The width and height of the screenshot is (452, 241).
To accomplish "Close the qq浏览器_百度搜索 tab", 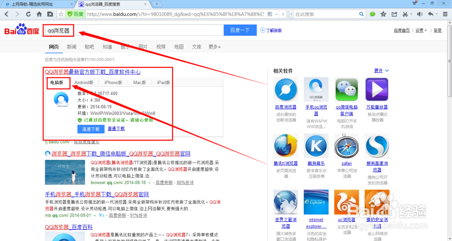I will [146, 5].
